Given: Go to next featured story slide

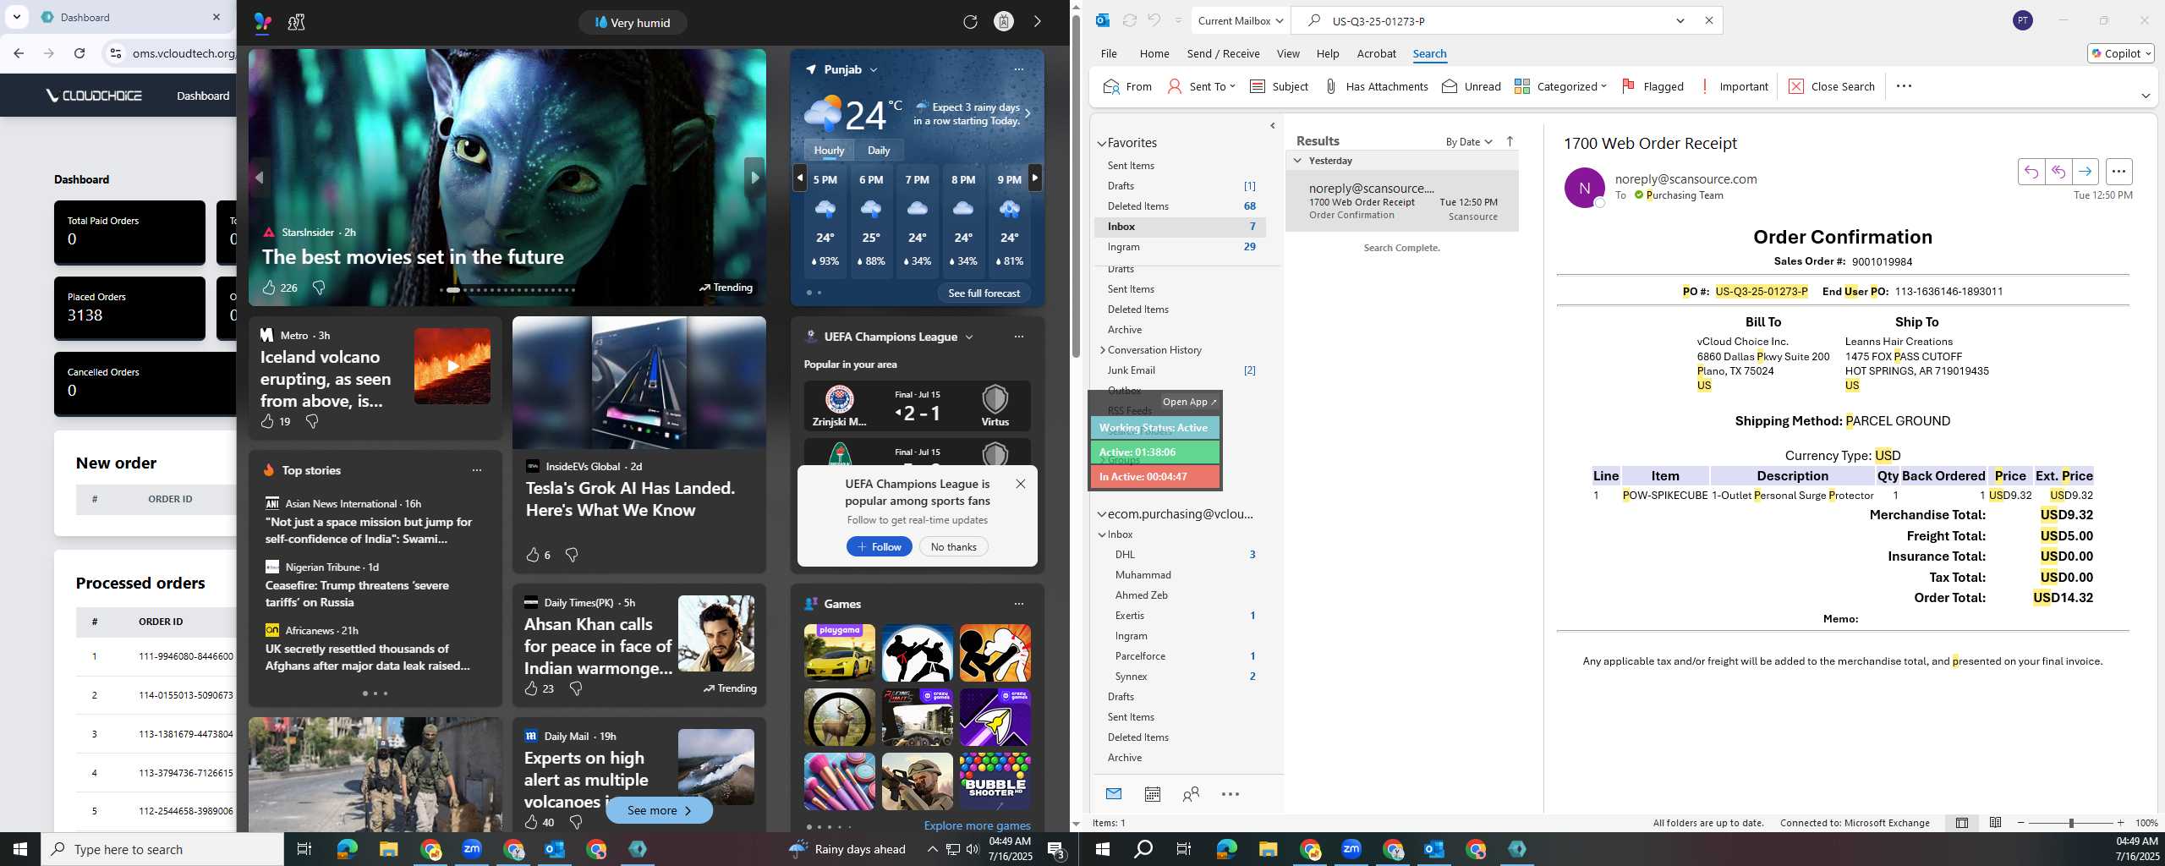Looking at the screenshot, I should (x=754, y=178).
